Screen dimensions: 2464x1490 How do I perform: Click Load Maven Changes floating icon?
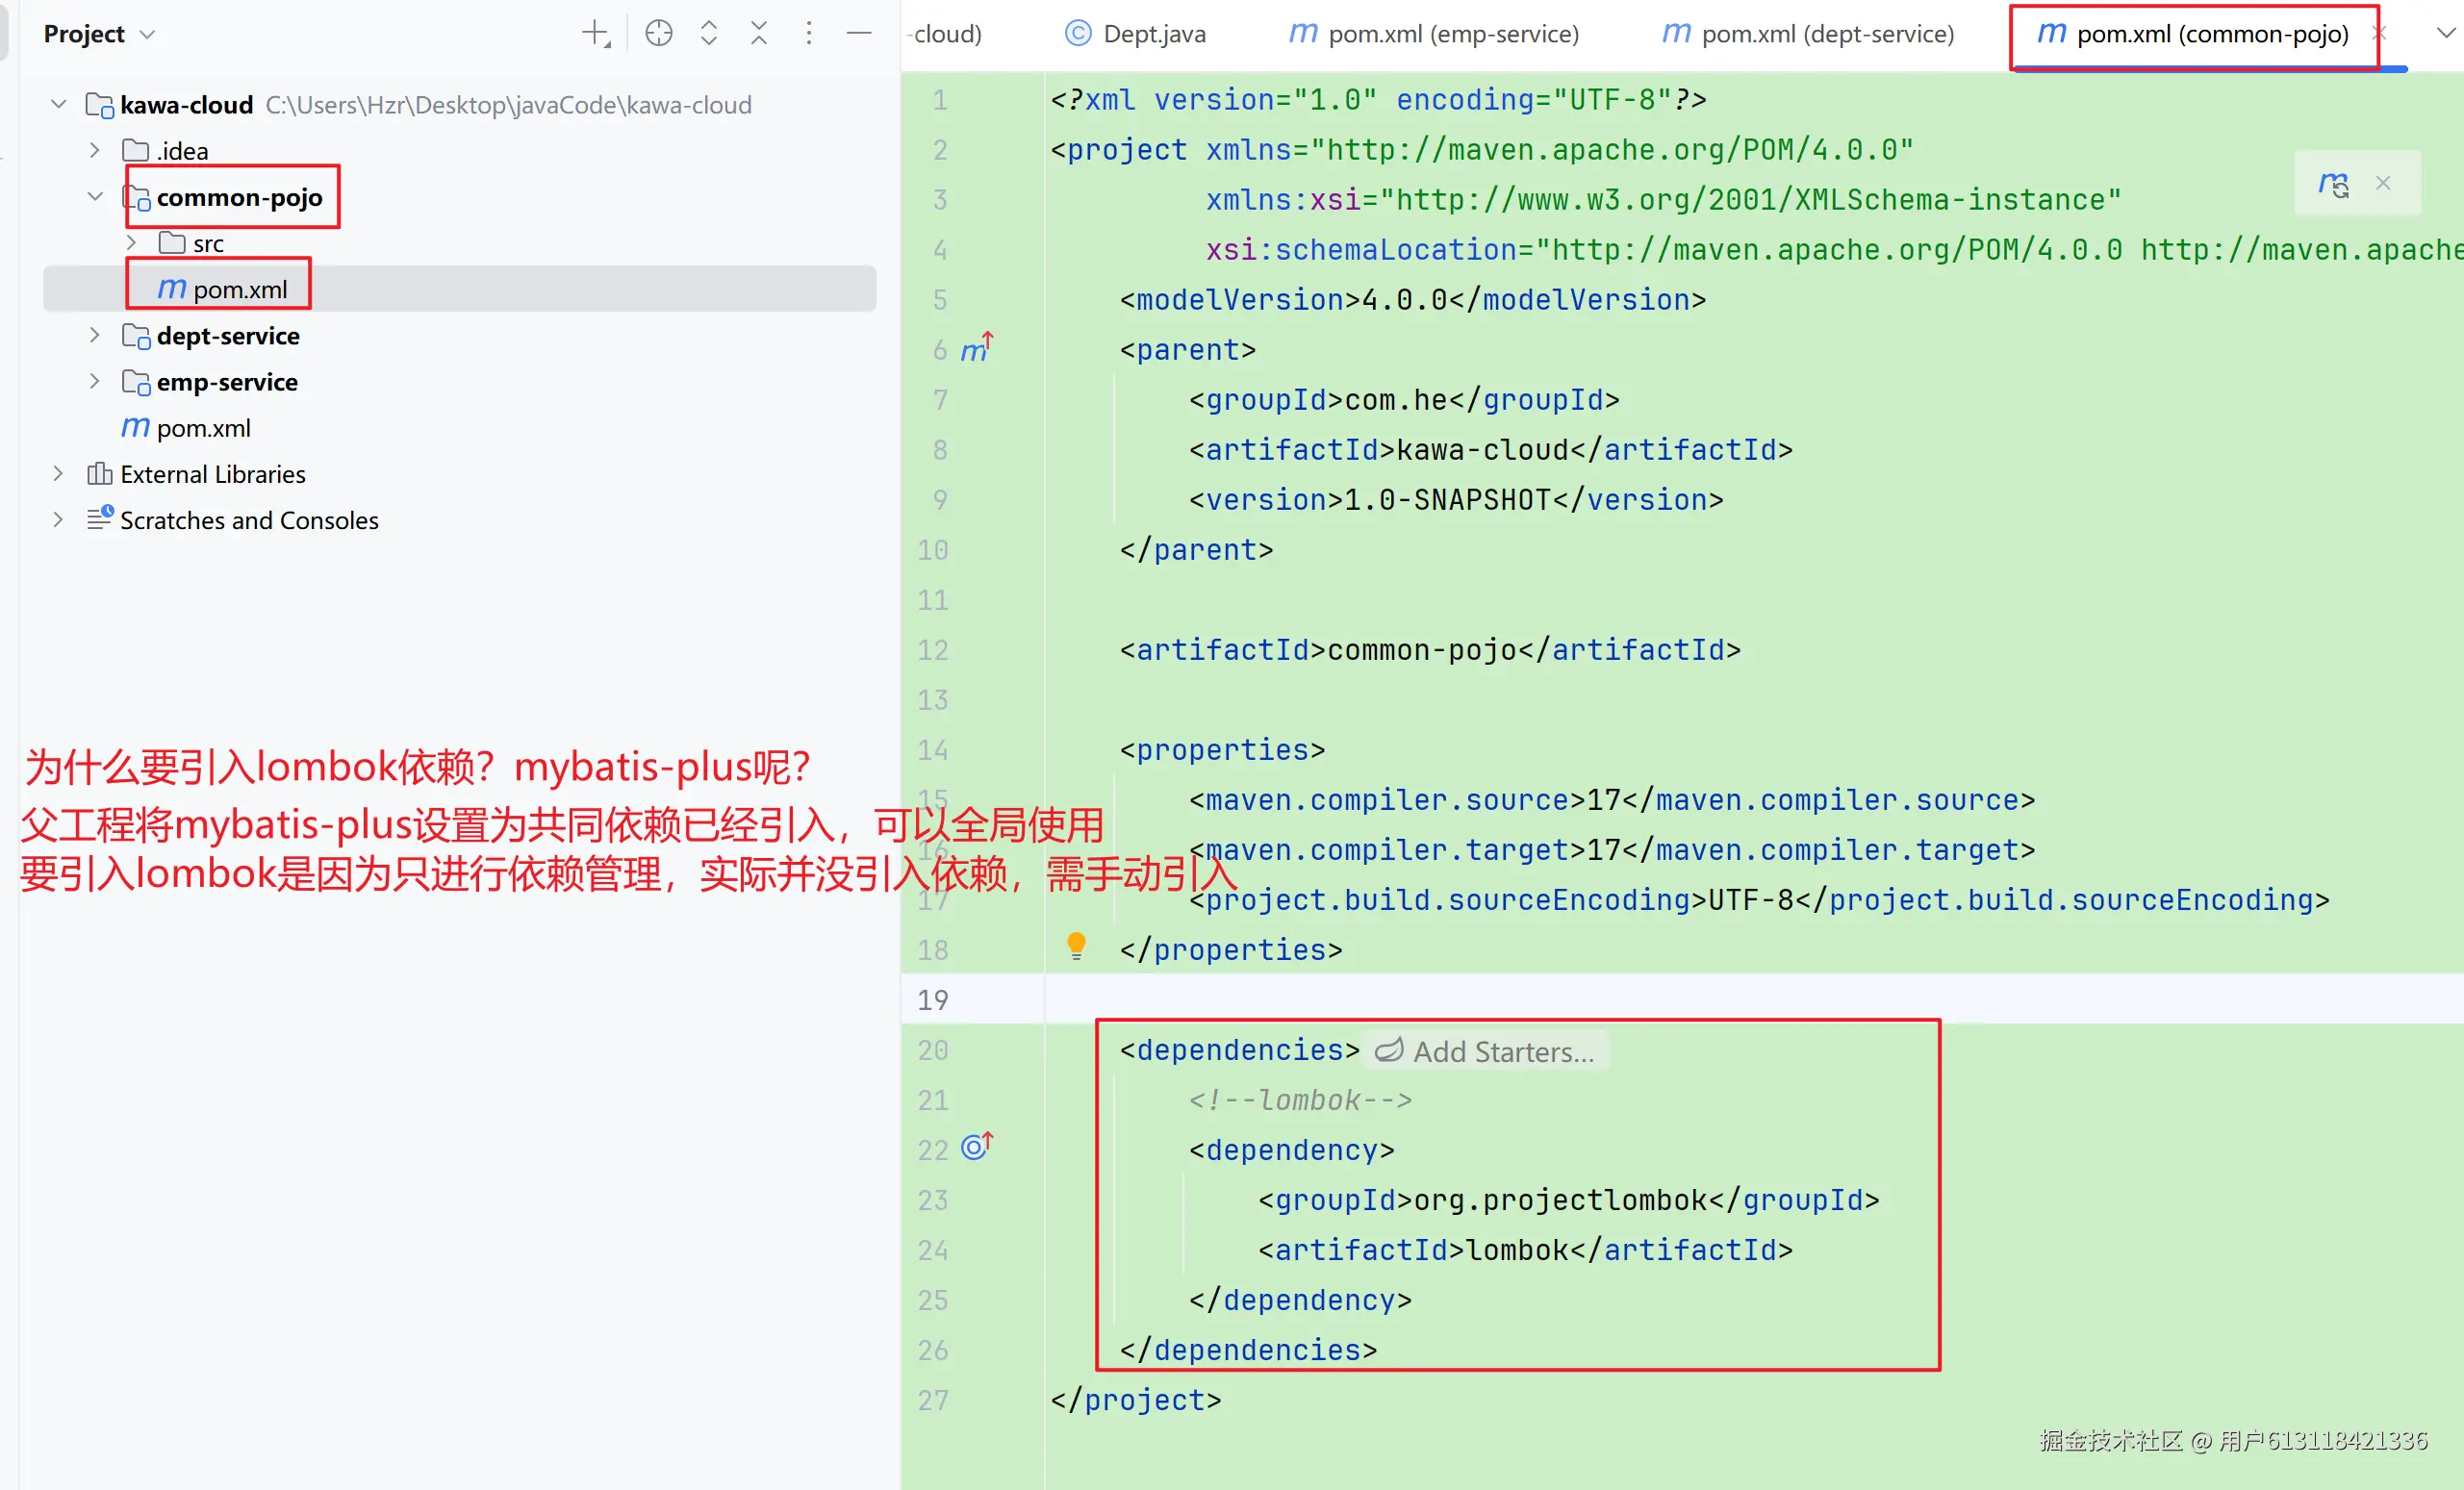(x=2333, y=184)
